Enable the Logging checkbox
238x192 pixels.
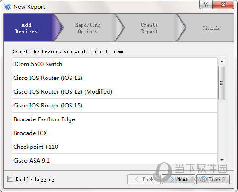[10, 179]
